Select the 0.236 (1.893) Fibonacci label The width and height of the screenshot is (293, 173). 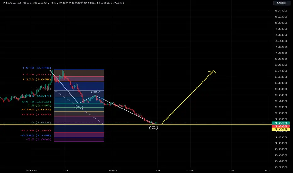tap(36, 114)
